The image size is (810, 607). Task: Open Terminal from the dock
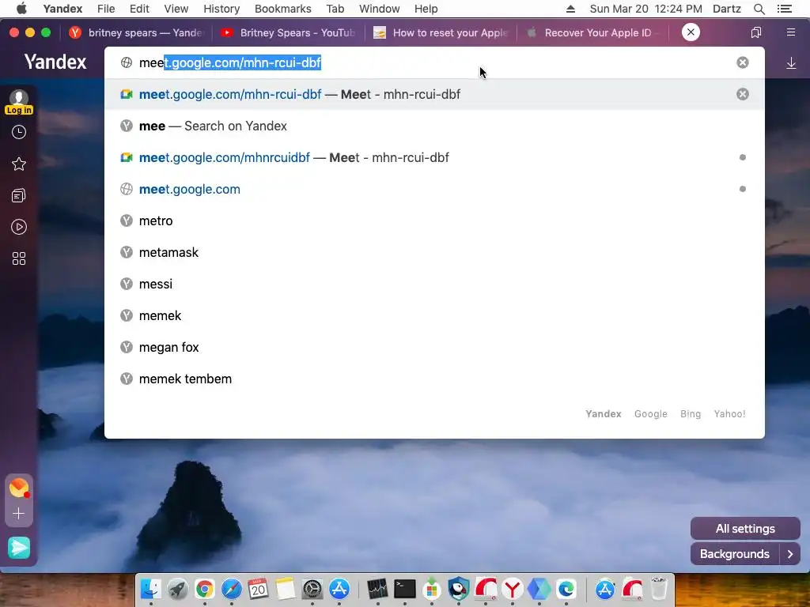click(404, 588)
